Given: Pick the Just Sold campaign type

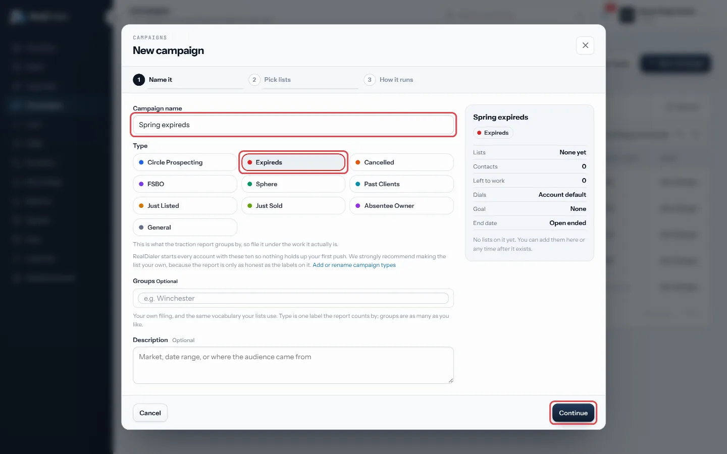Looking at the screenshot, I should click(x=293, y=206).
